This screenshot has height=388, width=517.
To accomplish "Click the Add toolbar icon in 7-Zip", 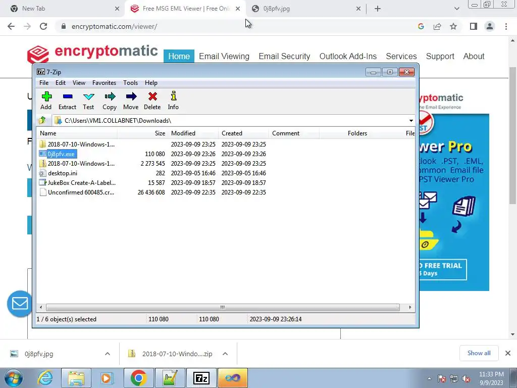I will [46, 101].
